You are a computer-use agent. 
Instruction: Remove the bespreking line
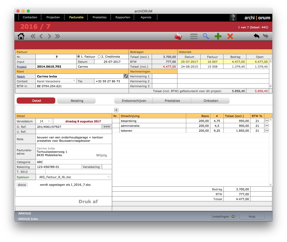point(267,121)
